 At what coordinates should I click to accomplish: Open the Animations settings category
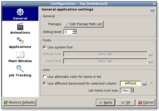pos(20,28)
